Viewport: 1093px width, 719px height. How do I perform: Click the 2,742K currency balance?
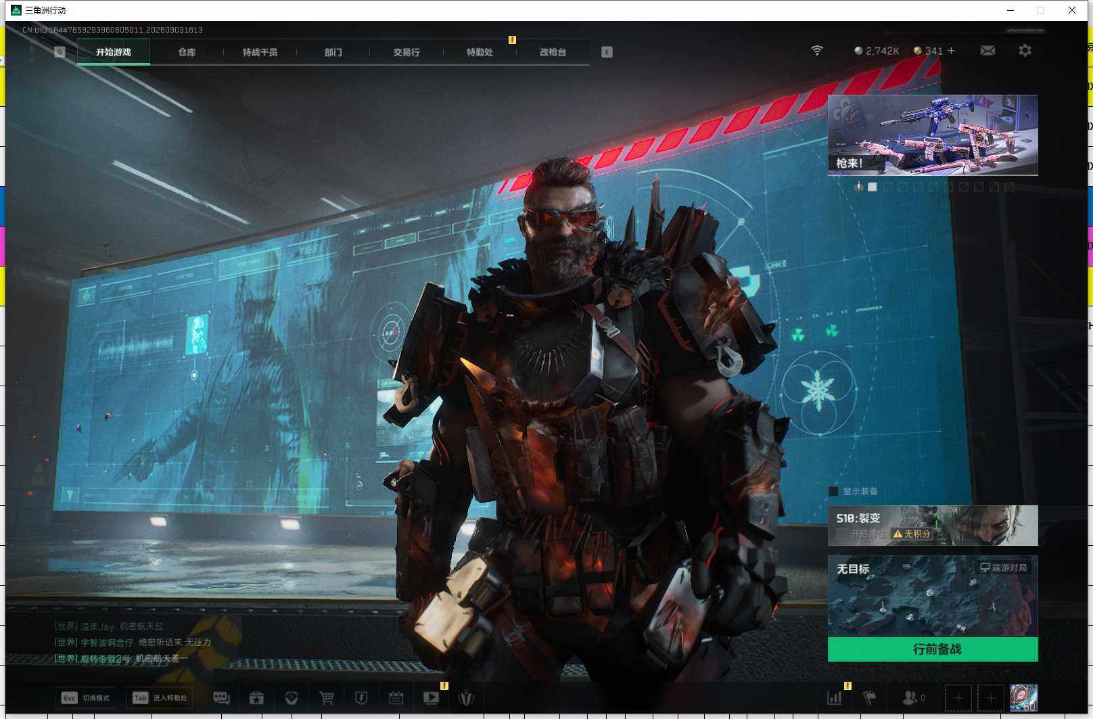pyautogui.click(x=882, y=51)
